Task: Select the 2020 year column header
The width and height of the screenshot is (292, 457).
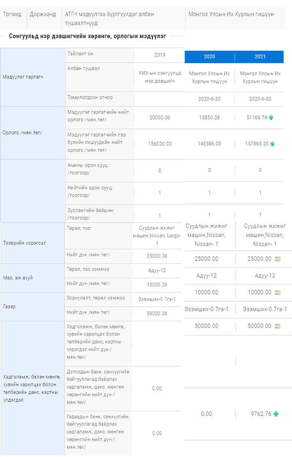Action: (209, 57)
